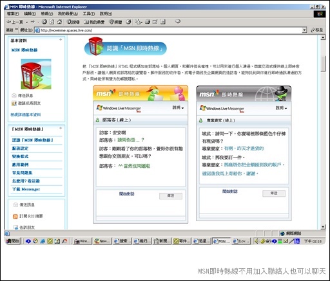Click the 部落客 online status icon
Image resolution: width=330 pixels, height=281 pixels.
tap(97, 120)
